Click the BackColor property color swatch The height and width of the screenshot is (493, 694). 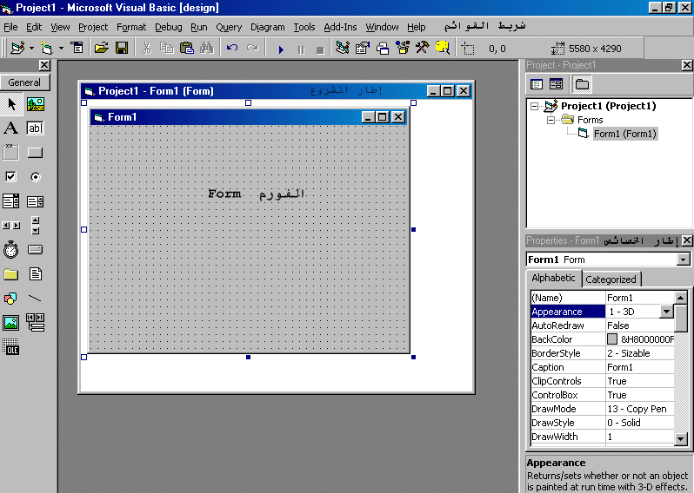[612, 339]
